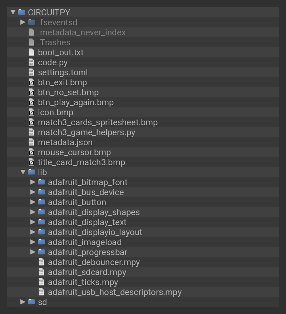The width and height of the screenshot is (286, 314).
Task: Select settings.toml in the file tree
Action: click(63, 72)
